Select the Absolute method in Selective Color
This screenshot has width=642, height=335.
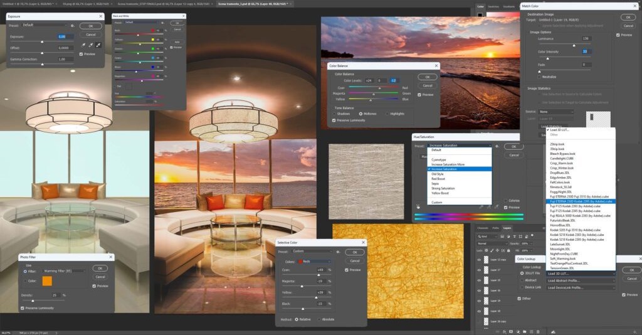click(318, 319)
